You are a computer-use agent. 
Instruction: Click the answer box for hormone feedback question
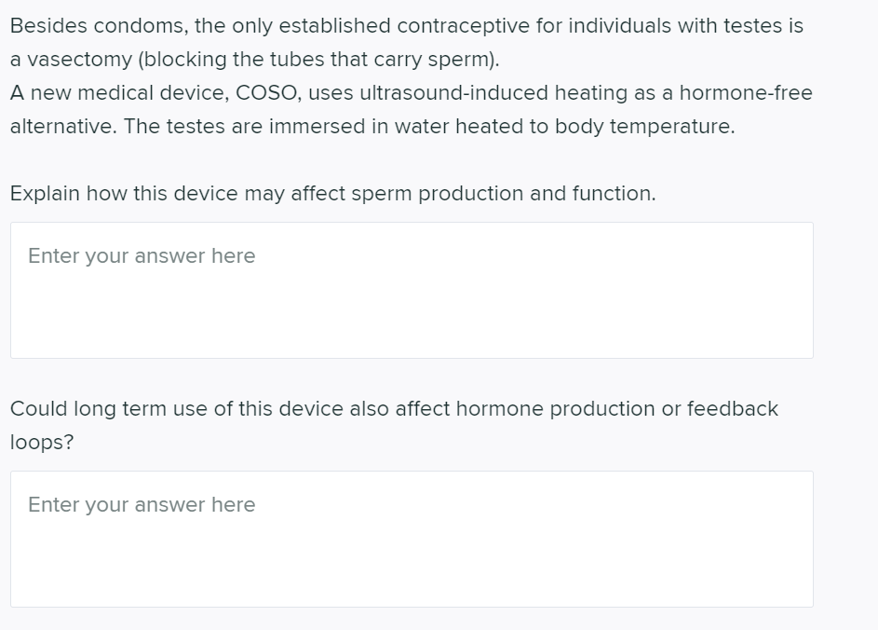tap(411, 539)
